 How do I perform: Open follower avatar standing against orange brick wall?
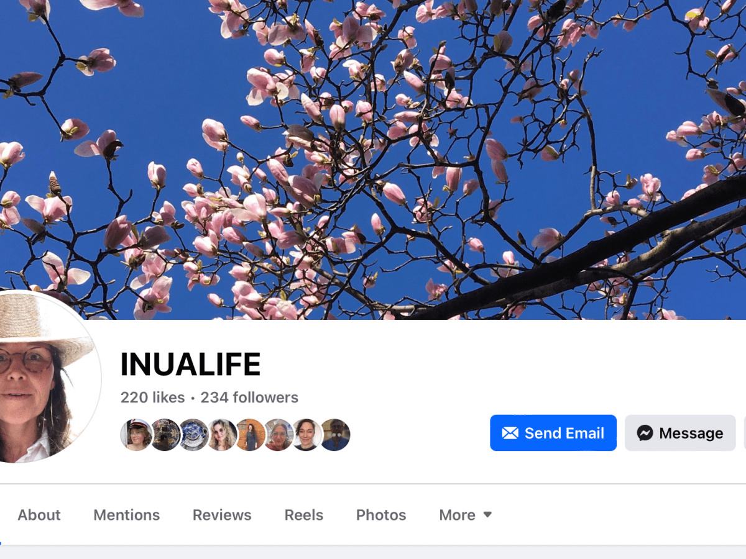(250, 435)
